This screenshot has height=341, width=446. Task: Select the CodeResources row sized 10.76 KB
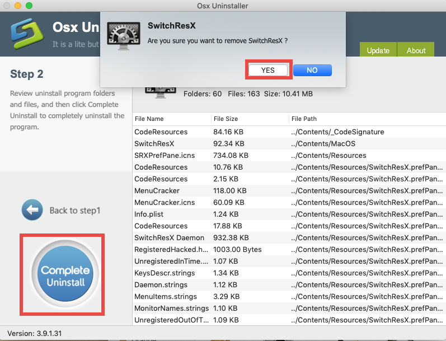[289, 167]
